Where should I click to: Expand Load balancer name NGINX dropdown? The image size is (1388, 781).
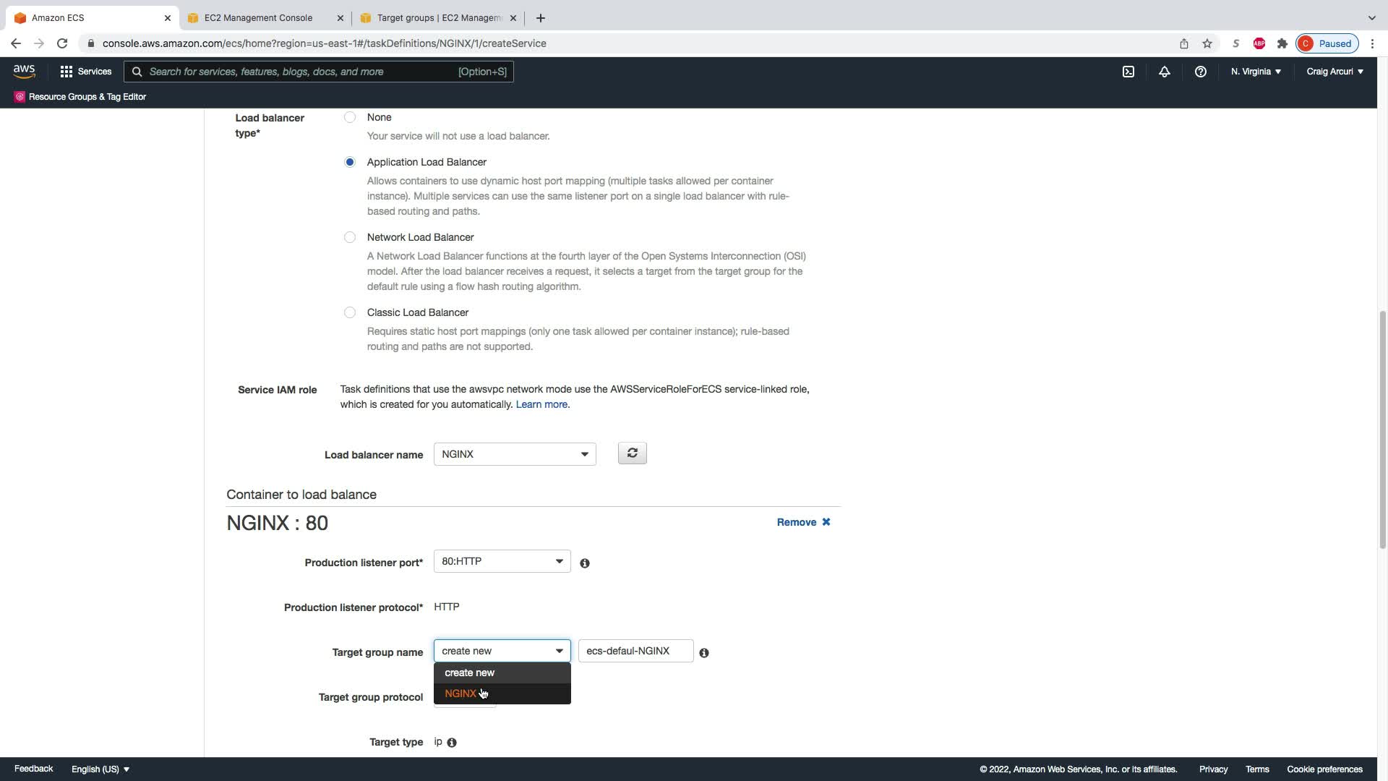point(514,454)
